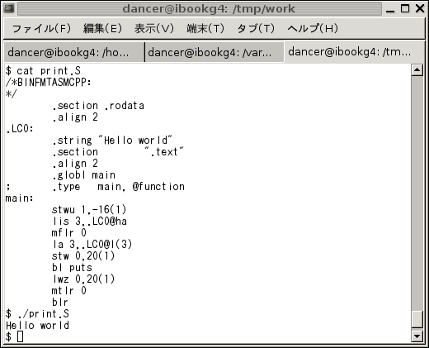Viewport: 429px width, 348px height.
Task: Click the '.globl main' line
Action: click(84, 175)
